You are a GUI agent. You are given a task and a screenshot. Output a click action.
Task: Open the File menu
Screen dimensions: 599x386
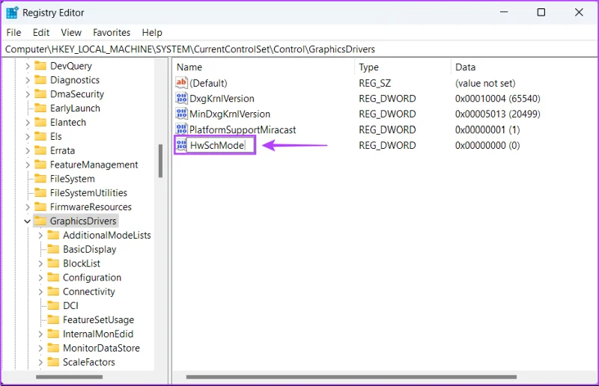(13, 32)
